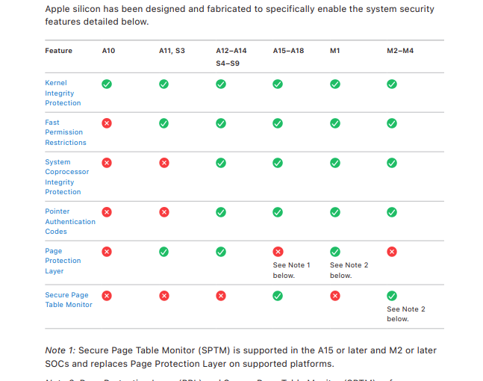Click See Note 1 below text
This screenshot has height=381, width=483.
(291, 270)
